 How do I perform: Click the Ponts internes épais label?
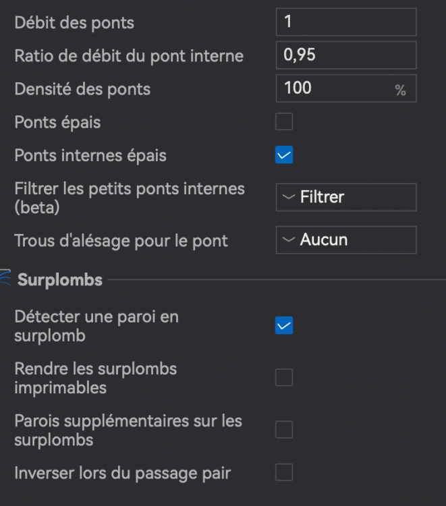click(90, 155)
